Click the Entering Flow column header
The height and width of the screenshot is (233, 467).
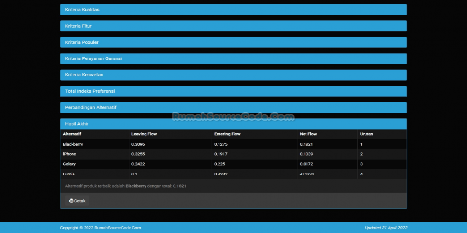tap(227, 134)
